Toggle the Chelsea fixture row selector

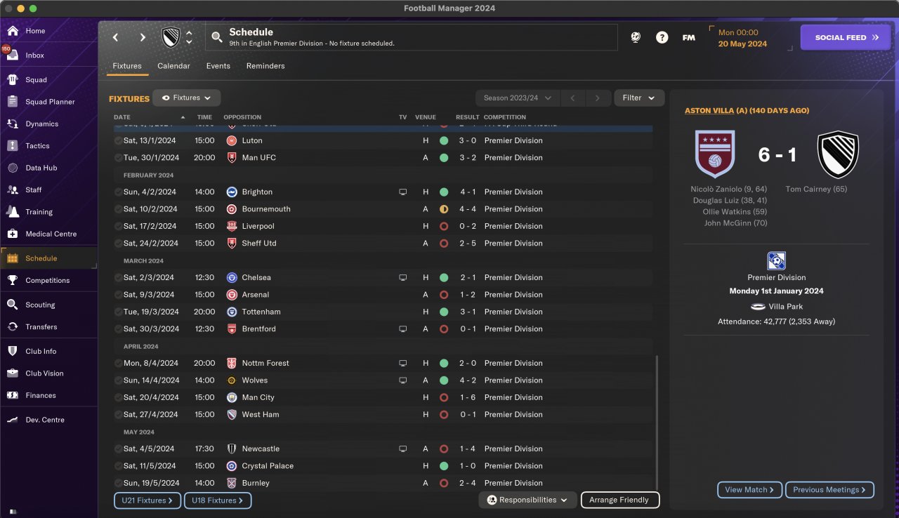click(x=118, y=277)
